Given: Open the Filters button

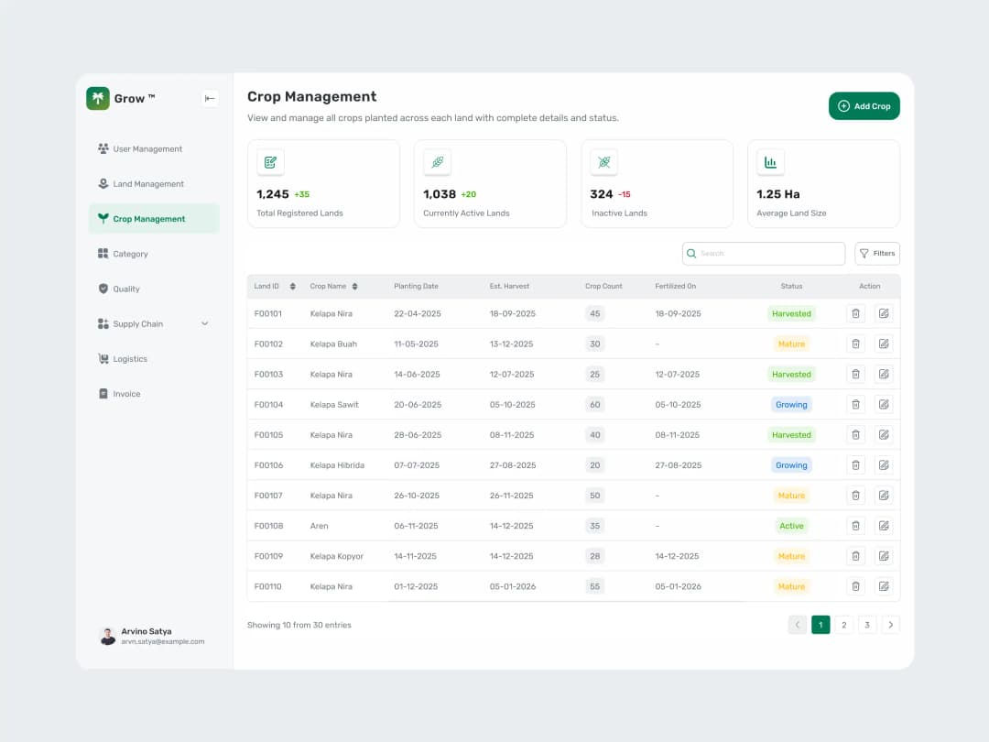Looking at the screenshot, I should 877,254.
